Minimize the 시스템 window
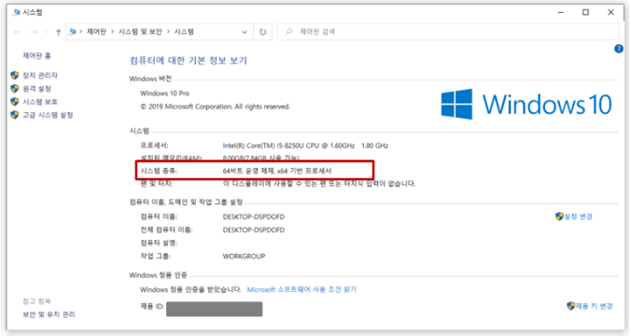631x336 pixels. [x=561, y=12]
